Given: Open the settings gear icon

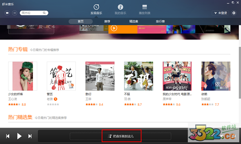Looking at the screenshot, I should point(234,13).
